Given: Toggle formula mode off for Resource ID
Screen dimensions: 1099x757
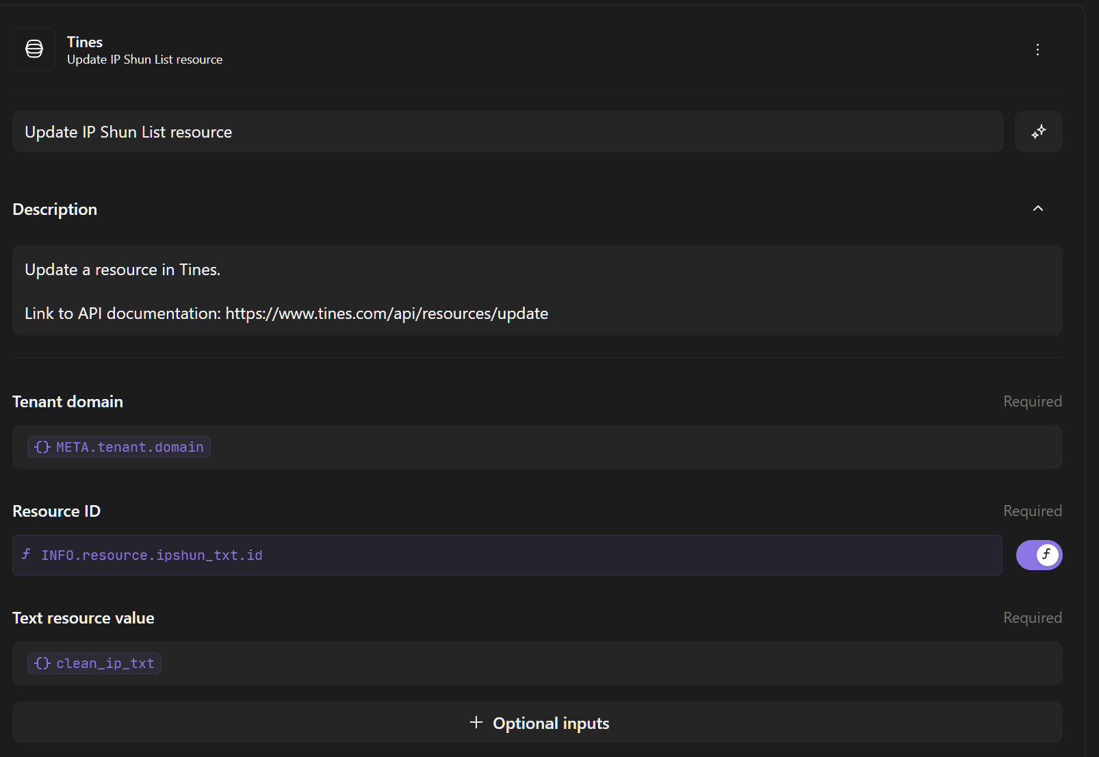Looking at the screenshot, I should point(1039,555).
